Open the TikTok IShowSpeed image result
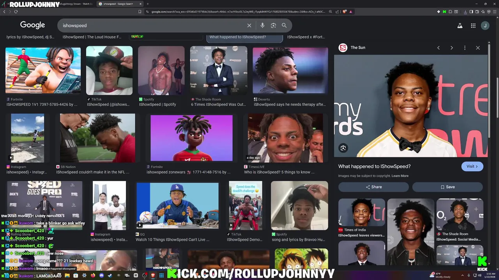 (x=109, y=70)
